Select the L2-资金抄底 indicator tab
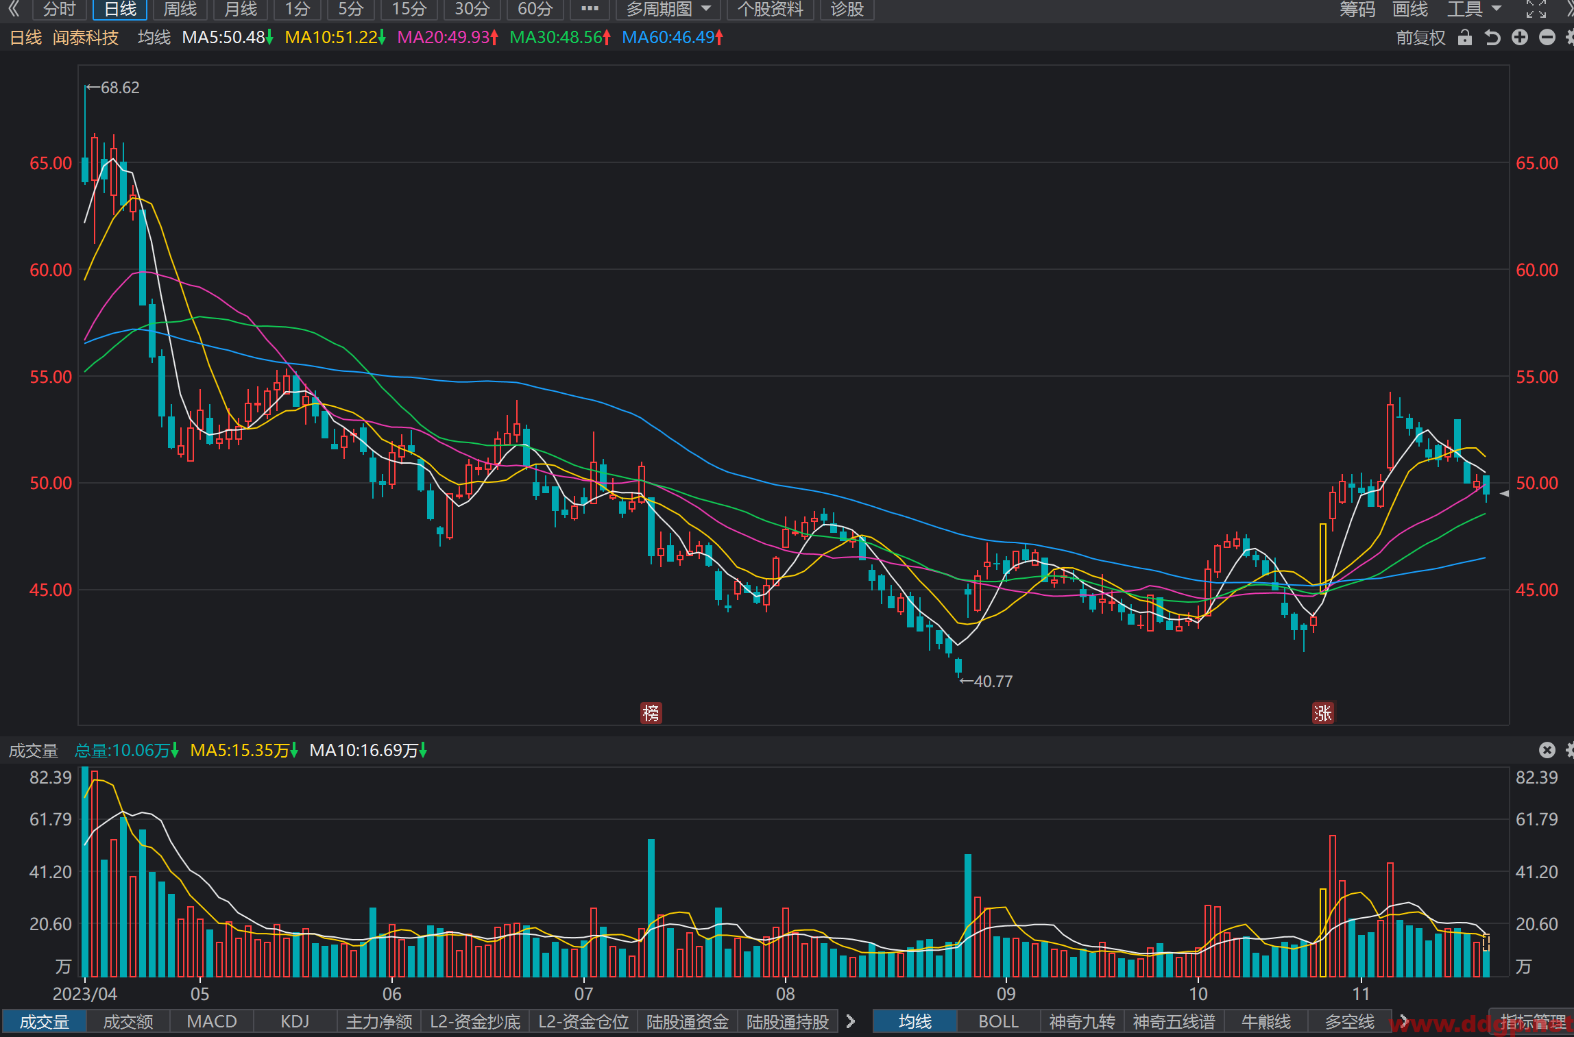 pyautogui.click(x=475, y=1021)
